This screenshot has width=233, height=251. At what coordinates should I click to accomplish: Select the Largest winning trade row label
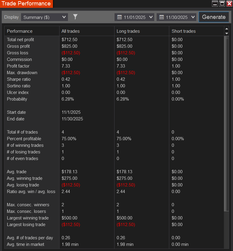(x=28, y=218)
